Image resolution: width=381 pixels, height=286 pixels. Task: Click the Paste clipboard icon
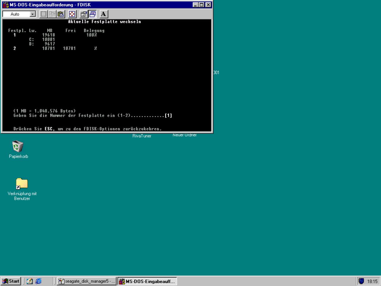[61, 14]
